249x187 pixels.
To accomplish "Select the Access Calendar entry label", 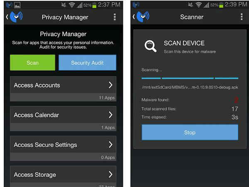I will [x=37, y=115].
